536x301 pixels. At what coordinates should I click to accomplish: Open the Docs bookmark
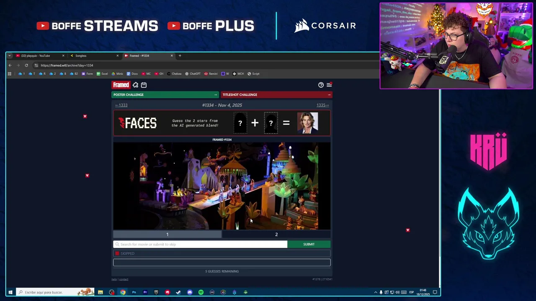(132, 74)
